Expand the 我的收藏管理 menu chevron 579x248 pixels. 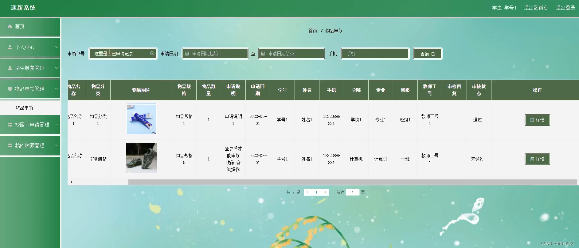tap(57, 145)
